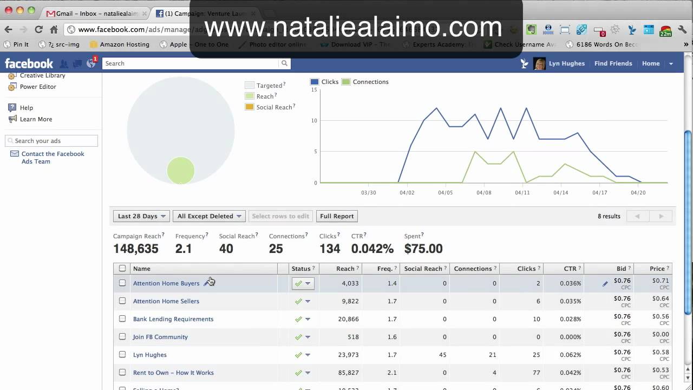Click the Contact Ads Team envelope icon
This screenshot has width=693, height=390.
click(14, 154)
